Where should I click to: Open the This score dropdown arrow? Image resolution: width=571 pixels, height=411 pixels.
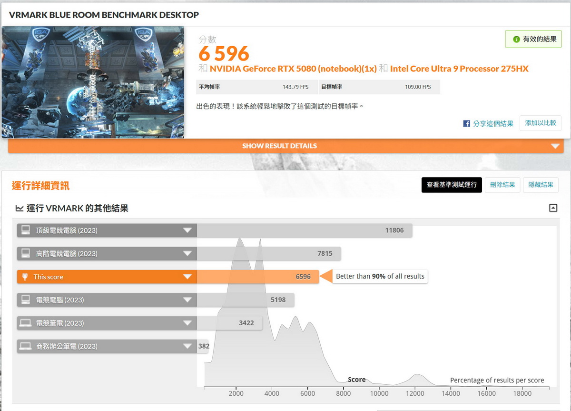[x=187, y=277]
